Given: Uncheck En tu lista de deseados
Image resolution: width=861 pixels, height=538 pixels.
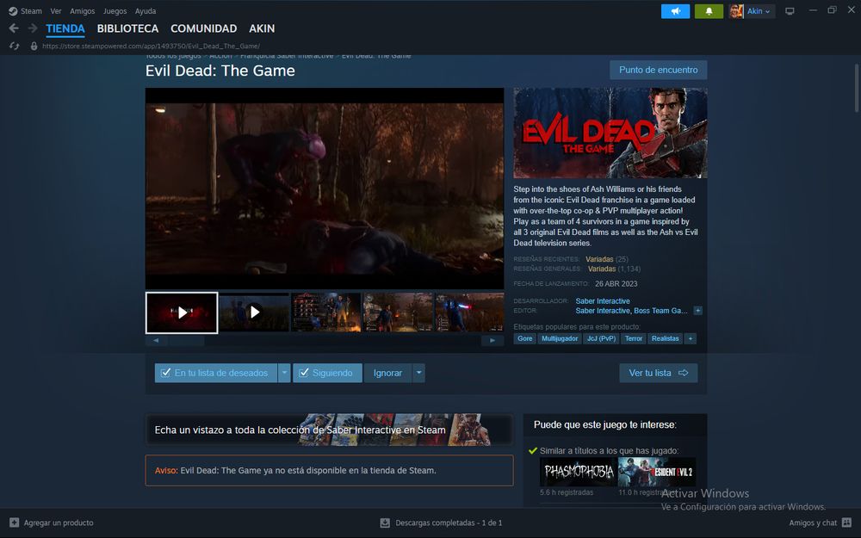Looking at the screenshot, I should pos(165,373).
